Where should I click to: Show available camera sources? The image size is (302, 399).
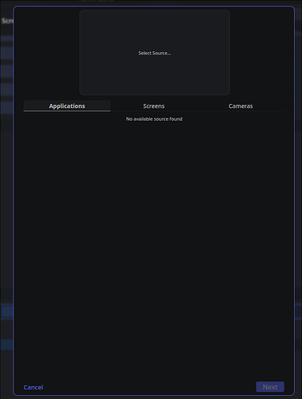pos(240,106)
